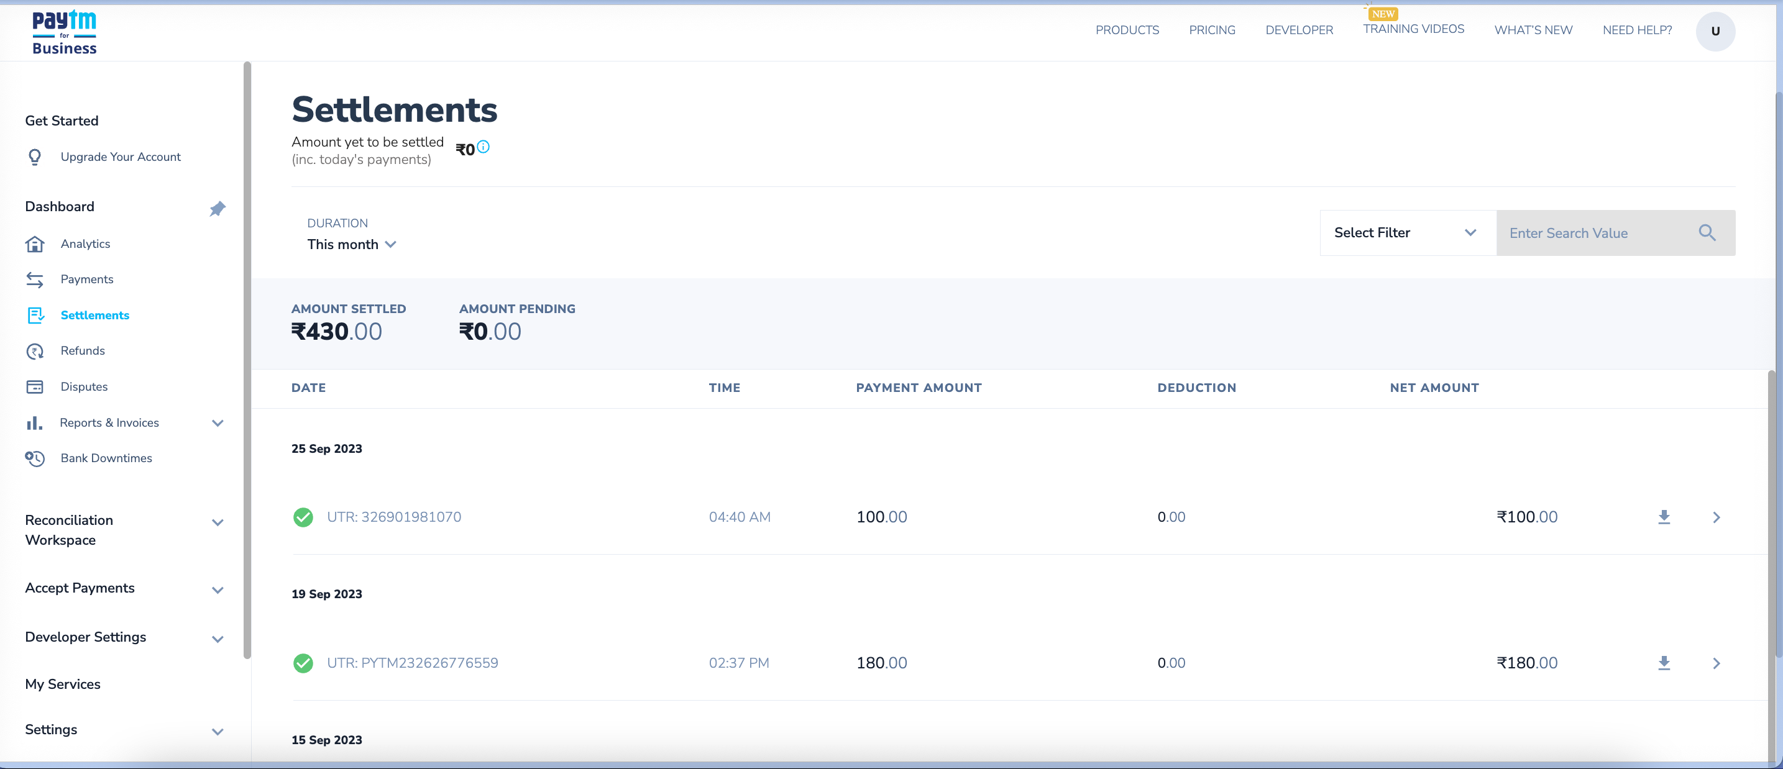Click green success check for UTR PYTM232626776559
Screen dimensions: 1783x769
[x=303, y=663]
